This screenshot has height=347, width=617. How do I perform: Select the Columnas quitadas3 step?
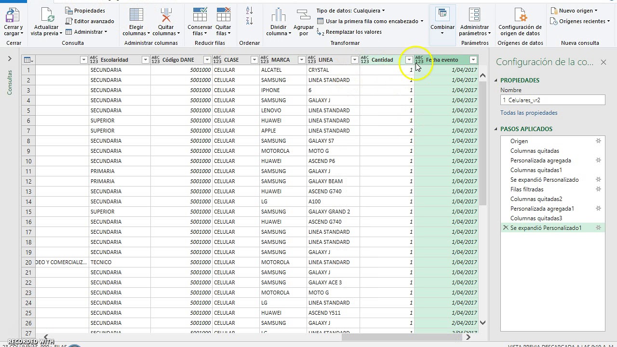pos(537,218)
